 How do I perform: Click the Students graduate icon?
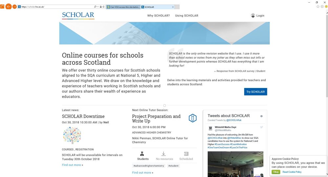pos(142,154)
